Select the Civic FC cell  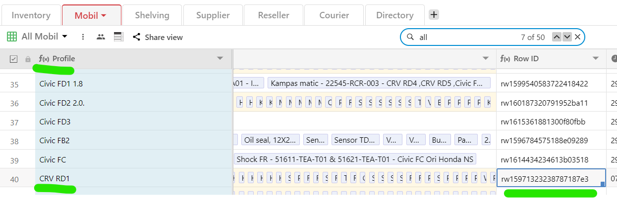pyautogui.click(x=133, y=159)
